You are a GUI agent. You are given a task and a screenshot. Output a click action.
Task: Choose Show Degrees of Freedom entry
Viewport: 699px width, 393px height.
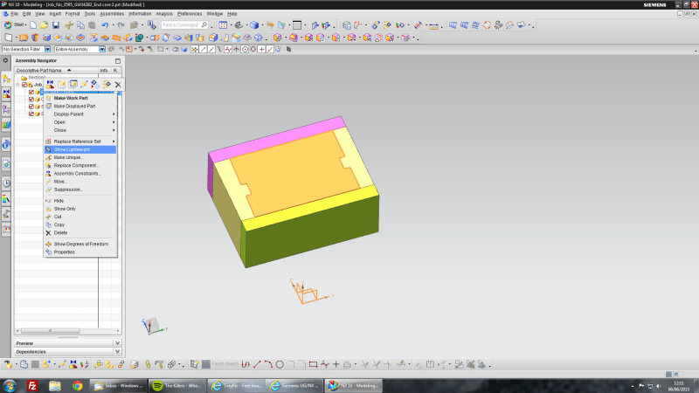tap(80, 244)
